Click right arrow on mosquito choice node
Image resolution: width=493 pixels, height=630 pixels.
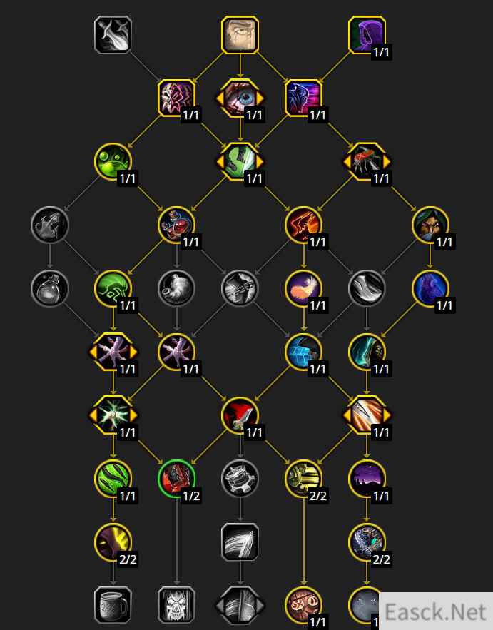[x=387, y=161]
